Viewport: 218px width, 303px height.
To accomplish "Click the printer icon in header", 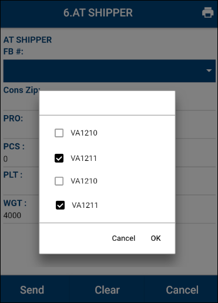I will 207,12.
